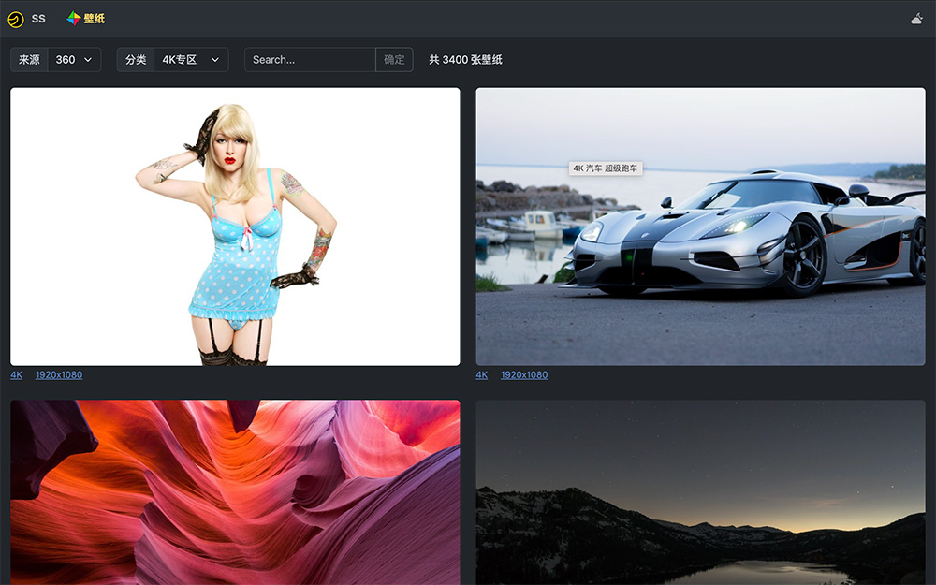Focus the Search... input field
The image size is (936, 585).
pos(310,60)
